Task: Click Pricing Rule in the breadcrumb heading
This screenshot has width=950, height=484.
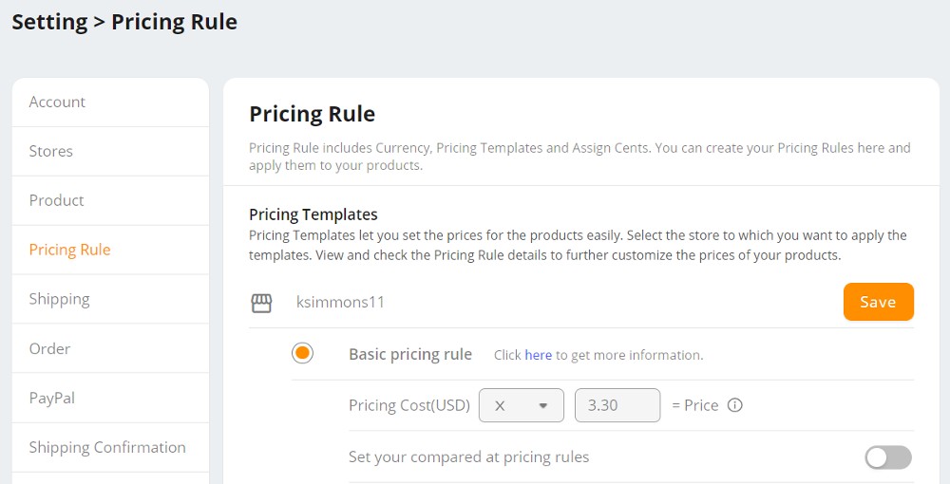Action: pos(174,23)
